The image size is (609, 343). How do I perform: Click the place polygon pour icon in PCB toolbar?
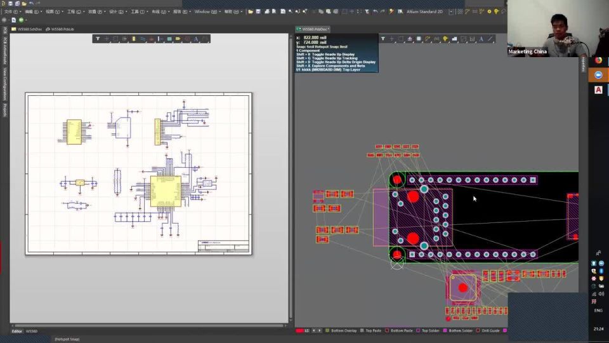pos(454,39)
